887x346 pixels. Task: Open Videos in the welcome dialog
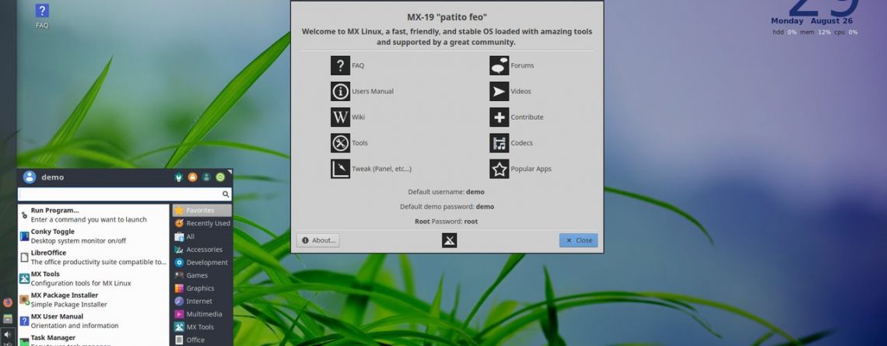click(x=499, y=91)
